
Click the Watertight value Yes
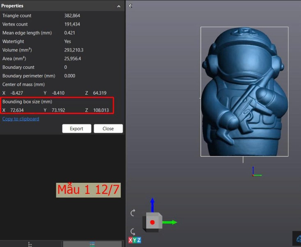(68, 42)
